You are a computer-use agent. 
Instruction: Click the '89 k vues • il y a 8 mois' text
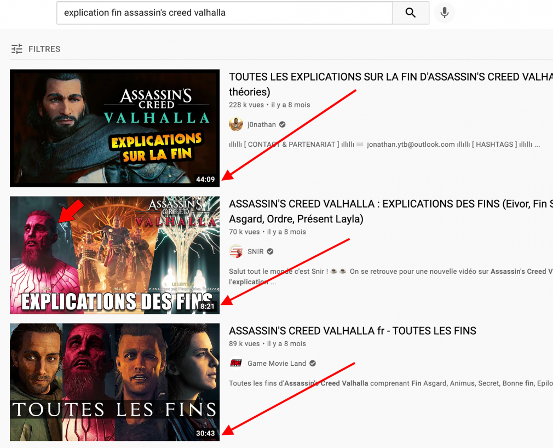(x=267, y=343)
